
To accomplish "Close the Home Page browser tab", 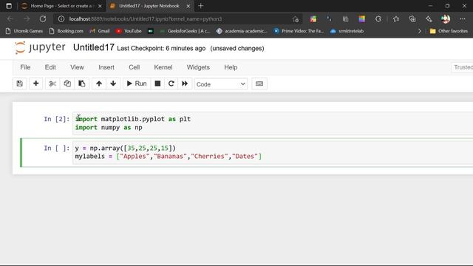I will [100, 6].
